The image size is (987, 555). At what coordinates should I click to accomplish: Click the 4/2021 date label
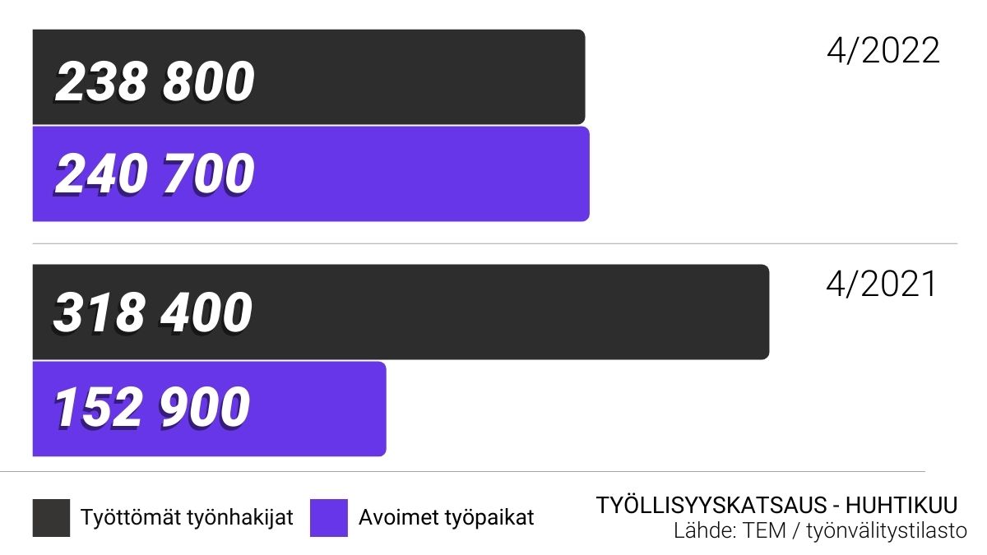pos(881,284)
